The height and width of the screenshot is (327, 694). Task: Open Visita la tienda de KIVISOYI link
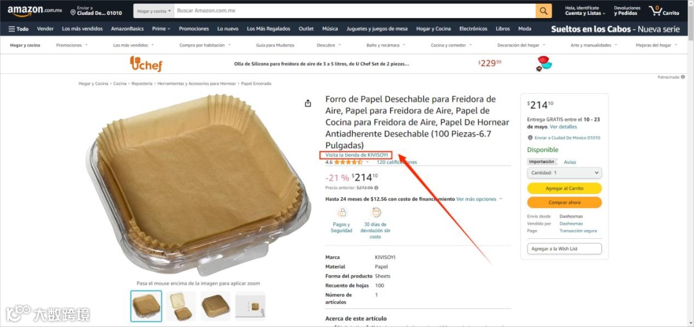click(357, 155)
